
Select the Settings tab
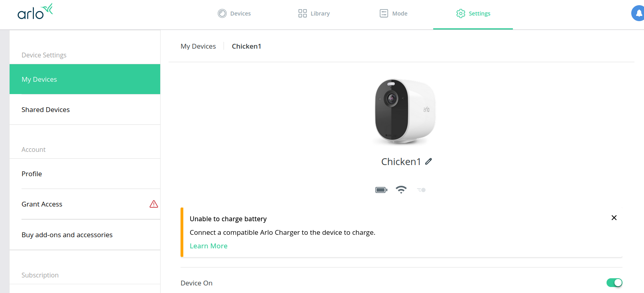pyautogui.click(x=473, y=14)
